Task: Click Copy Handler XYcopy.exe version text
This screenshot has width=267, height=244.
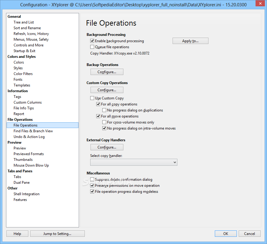Action: (120, 53)
